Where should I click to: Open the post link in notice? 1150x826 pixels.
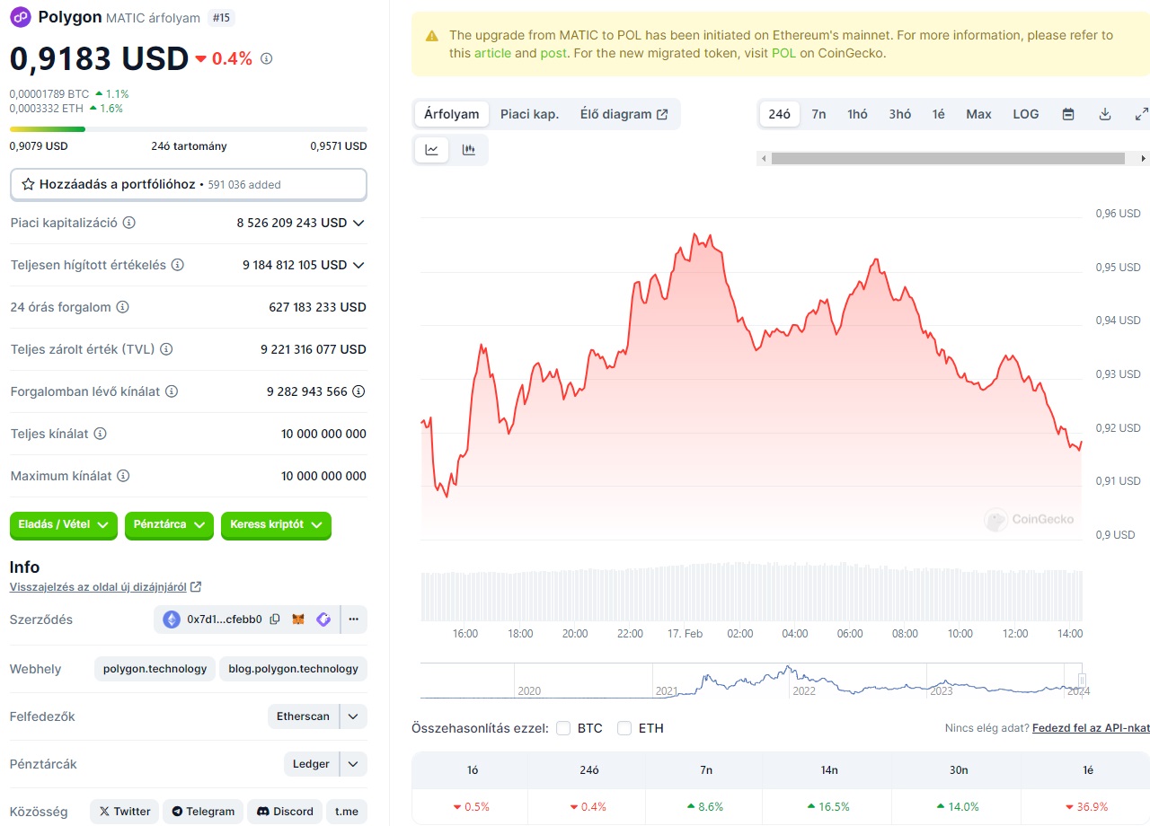(x=553, y=53)
